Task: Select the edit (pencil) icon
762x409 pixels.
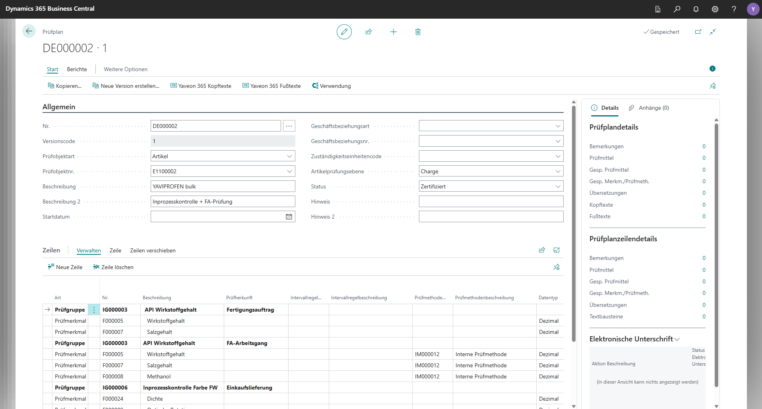Action: pos(344,32)
